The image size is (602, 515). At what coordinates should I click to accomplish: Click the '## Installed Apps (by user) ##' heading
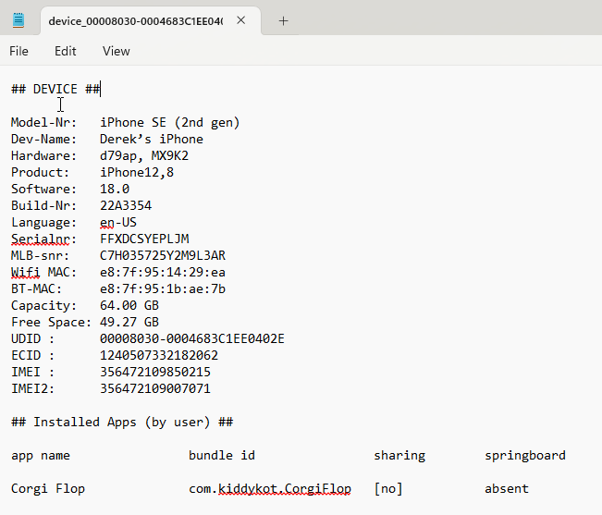pos(121,422)
